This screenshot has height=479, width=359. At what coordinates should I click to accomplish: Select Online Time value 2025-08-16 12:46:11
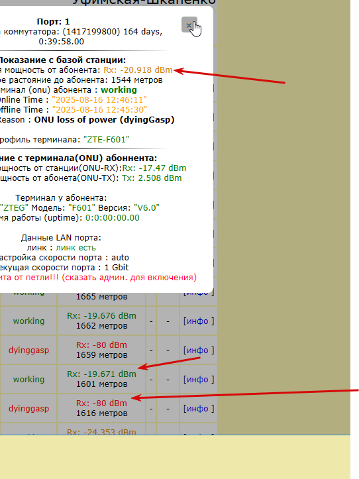pos(99,100)
